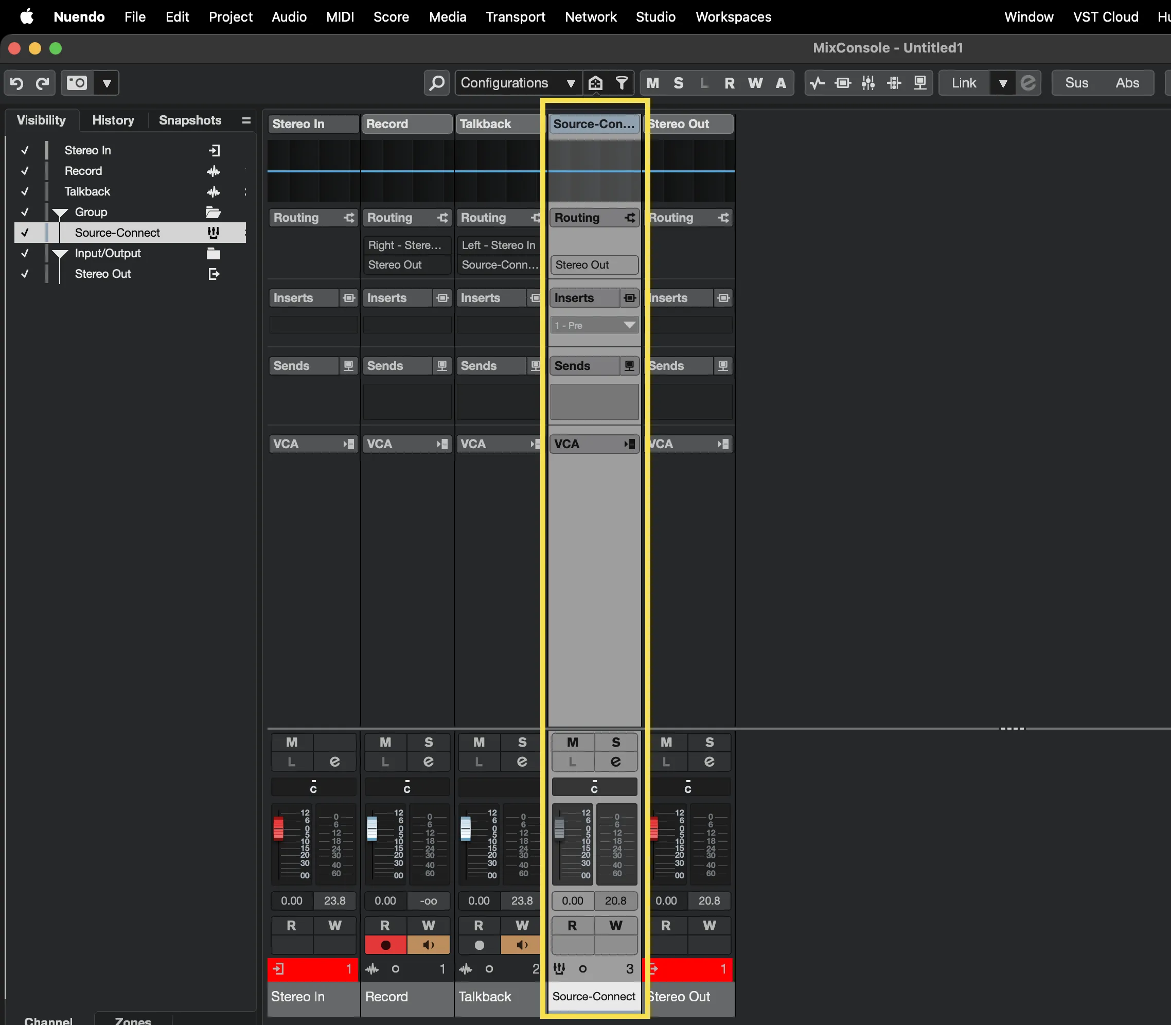Open Talkback input routing 'Left - Stereo In'
The height and width of the screenshot is (1025, 1171).
(499, 245)
